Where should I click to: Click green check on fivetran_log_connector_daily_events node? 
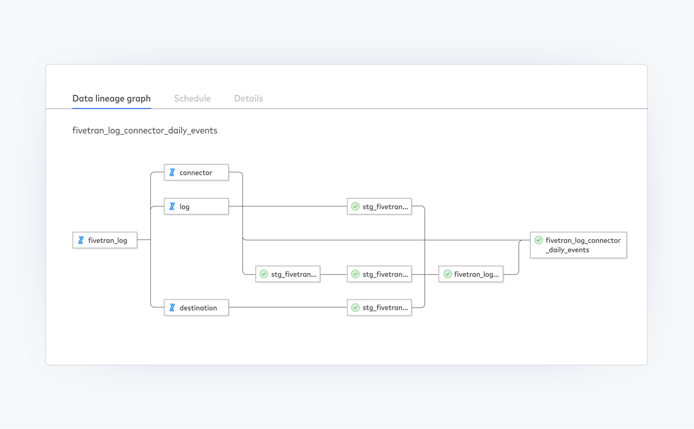click(x=539, y=240)
